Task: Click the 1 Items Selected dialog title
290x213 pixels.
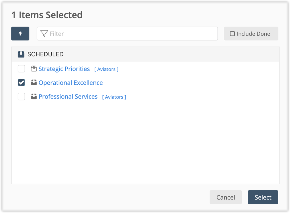Action: tap(47, 15)
